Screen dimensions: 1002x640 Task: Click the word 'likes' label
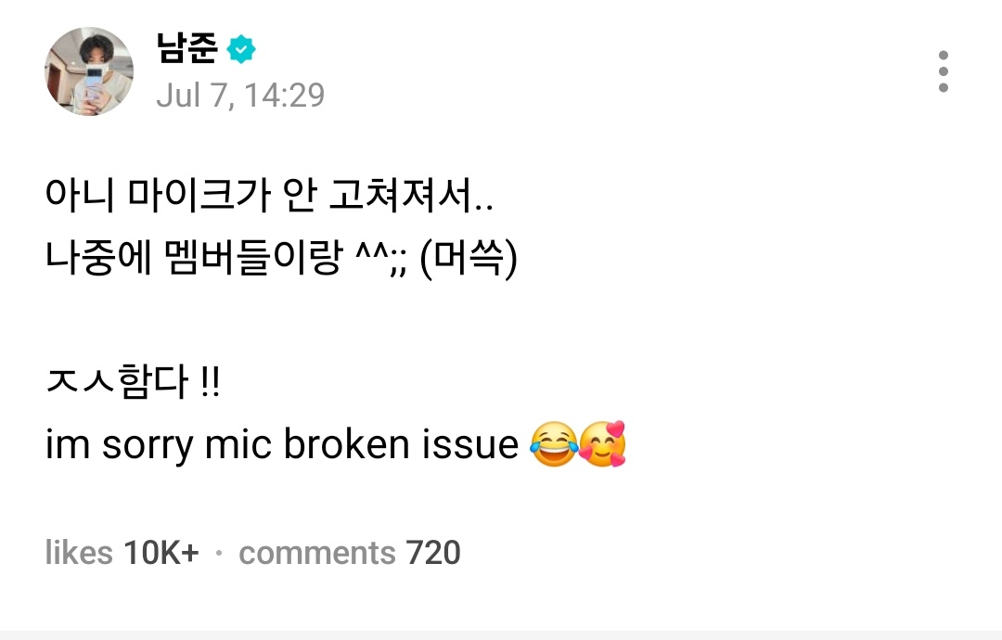[80, 553]
